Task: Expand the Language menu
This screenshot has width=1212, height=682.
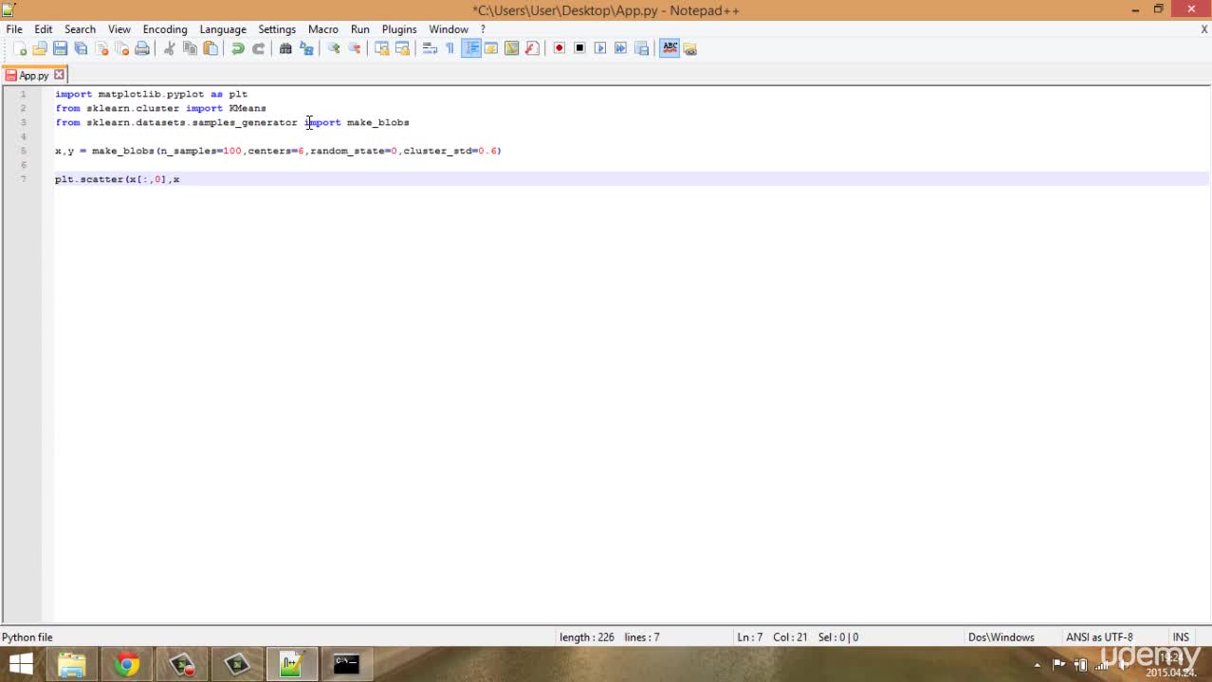Action: tap(223, 29)
